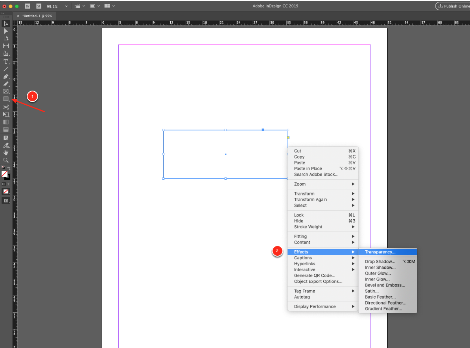This screenshot has height=348, width=470.
Task: Activate the Zoom tool
Action: coord(6,160)
